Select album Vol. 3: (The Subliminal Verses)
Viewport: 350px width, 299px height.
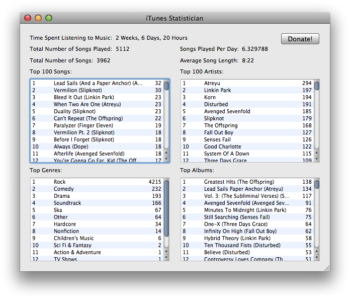(x=247, y=196)
